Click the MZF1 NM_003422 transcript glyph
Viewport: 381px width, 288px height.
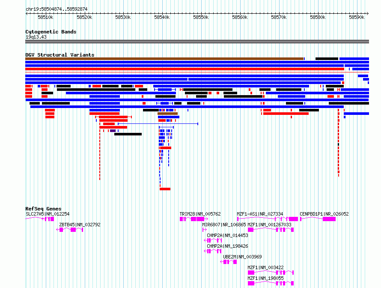point(271,273)
